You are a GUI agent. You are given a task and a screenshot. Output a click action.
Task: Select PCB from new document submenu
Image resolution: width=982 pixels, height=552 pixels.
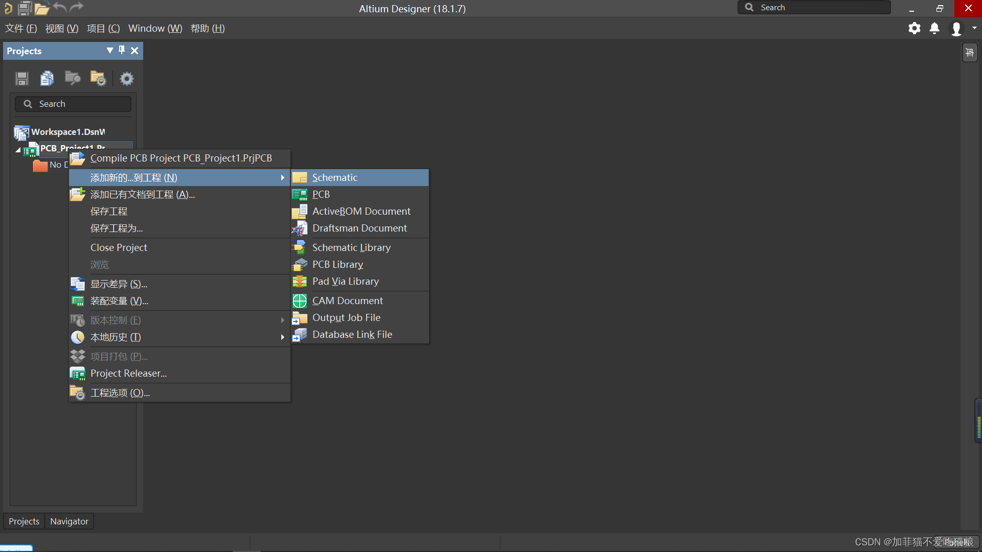pos(321,194)
